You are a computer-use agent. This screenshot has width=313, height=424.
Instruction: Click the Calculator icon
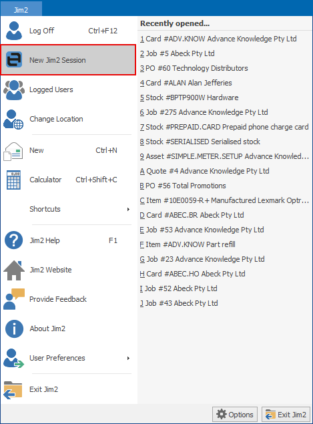tap(13, 180)
